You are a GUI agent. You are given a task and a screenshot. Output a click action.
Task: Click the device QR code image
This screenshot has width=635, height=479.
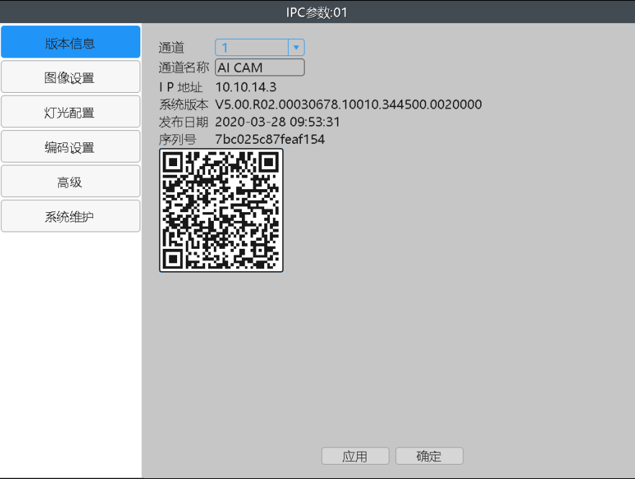point(221,210)
